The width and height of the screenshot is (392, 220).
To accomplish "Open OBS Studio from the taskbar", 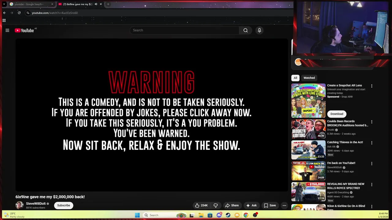I will [255, 215].
